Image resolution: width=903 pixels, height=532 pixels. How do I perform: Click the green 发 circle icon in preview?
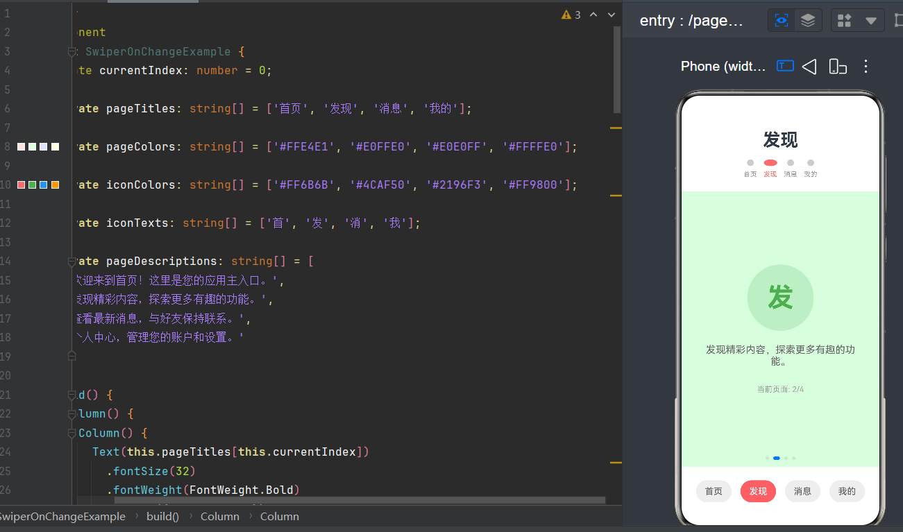[x=780, y=298]
